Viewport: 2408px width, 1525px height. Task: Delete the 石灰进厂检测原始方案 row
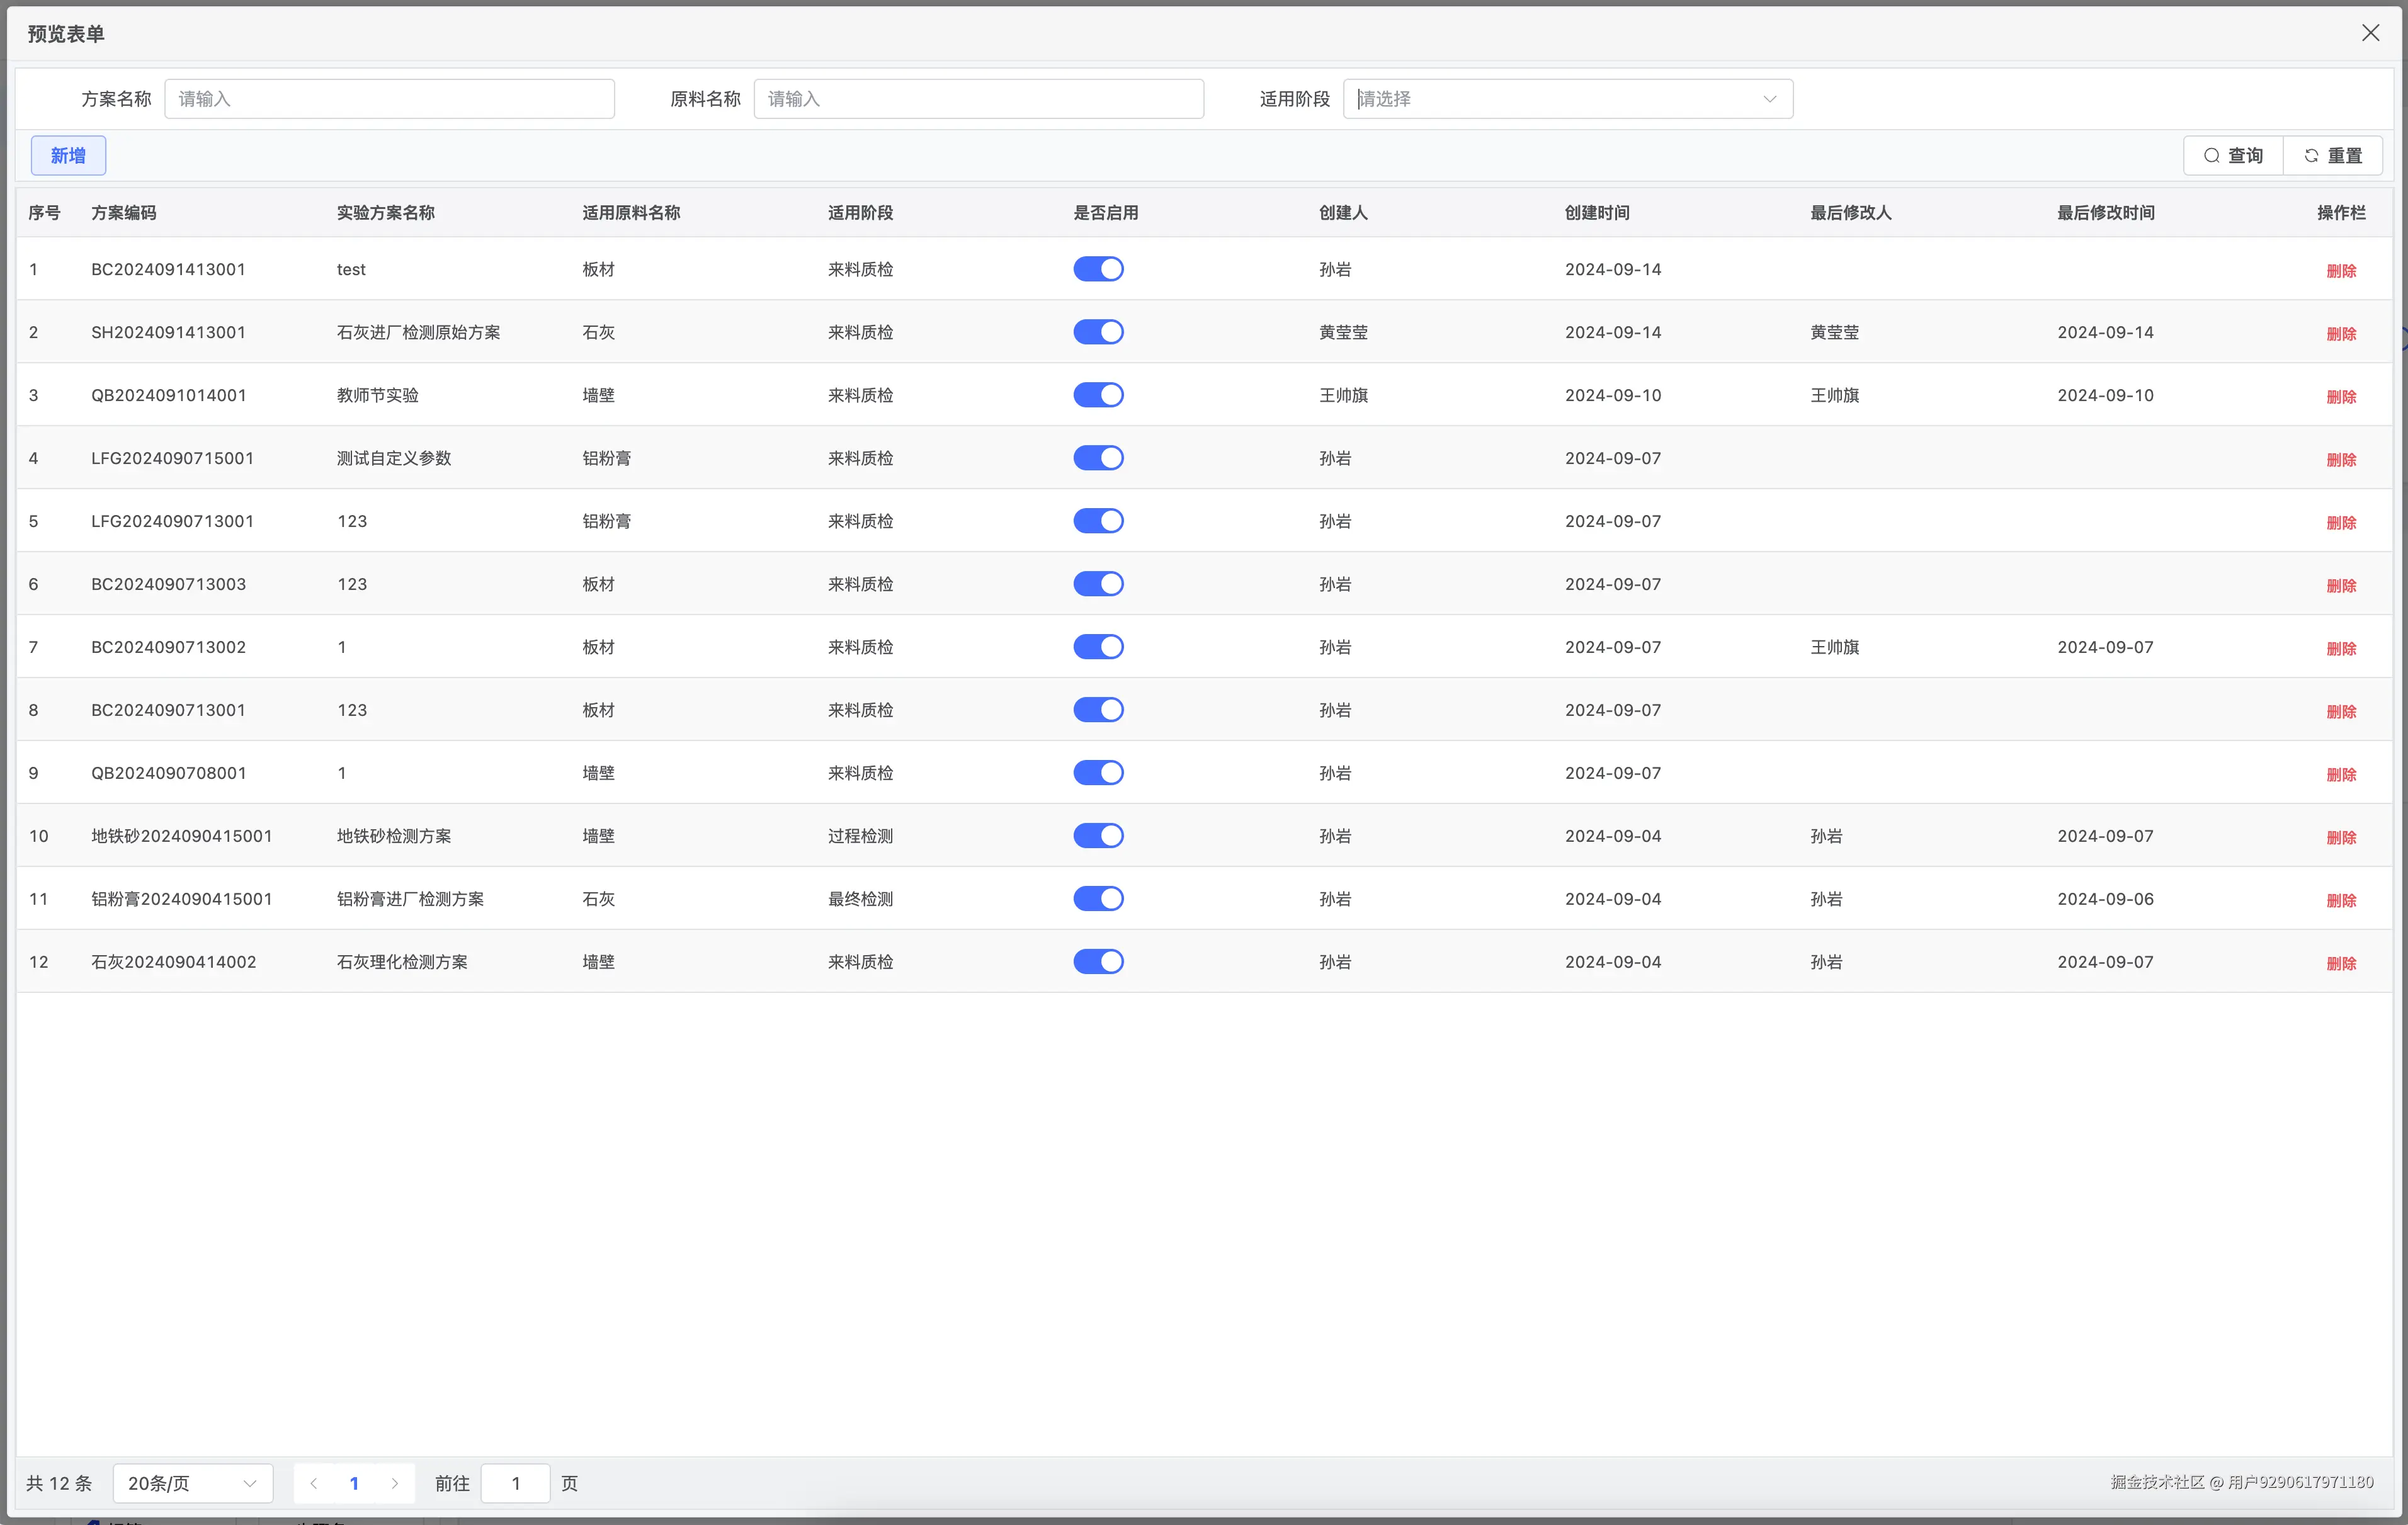[2341, 334]
